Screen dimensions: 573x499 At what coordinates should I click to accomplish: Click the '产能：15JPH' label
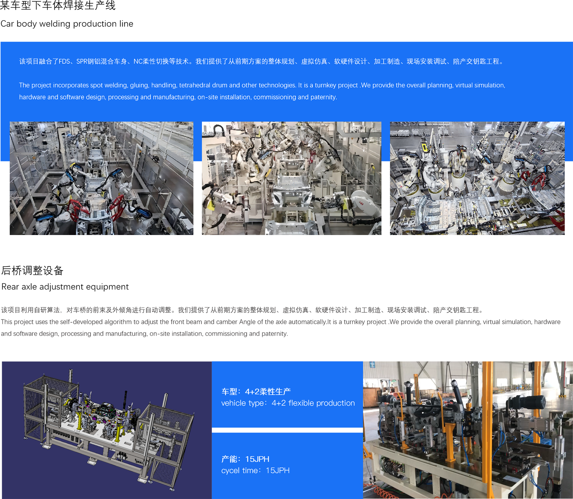tap(245, 459)
